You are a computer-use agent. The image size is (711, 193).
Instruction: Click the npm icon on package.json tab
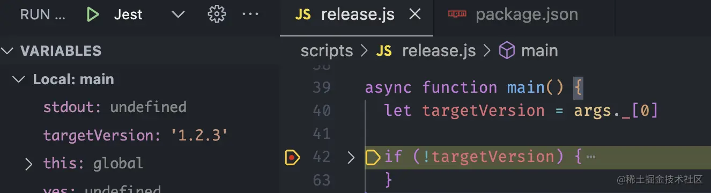[x=458, y=14]
